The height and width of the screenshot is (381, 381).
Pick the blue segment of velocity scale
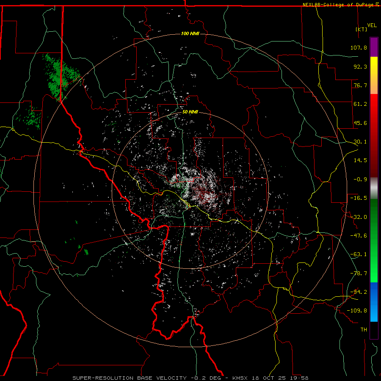374,302
